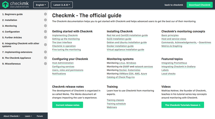
Task: Open the English language dropdown
Action: click(41, 5)
